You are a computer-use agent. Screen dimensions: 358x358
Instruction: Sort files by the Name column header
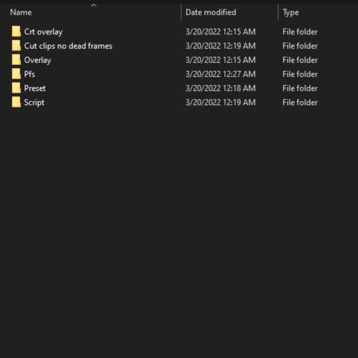(21, 12)
